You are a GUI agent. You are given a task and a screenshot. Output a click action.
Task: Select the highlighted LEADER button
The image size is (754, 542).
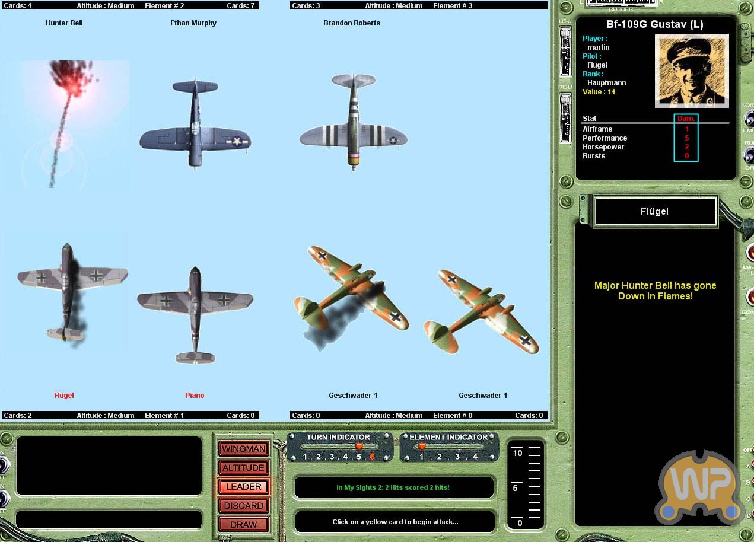click(243, 487)
